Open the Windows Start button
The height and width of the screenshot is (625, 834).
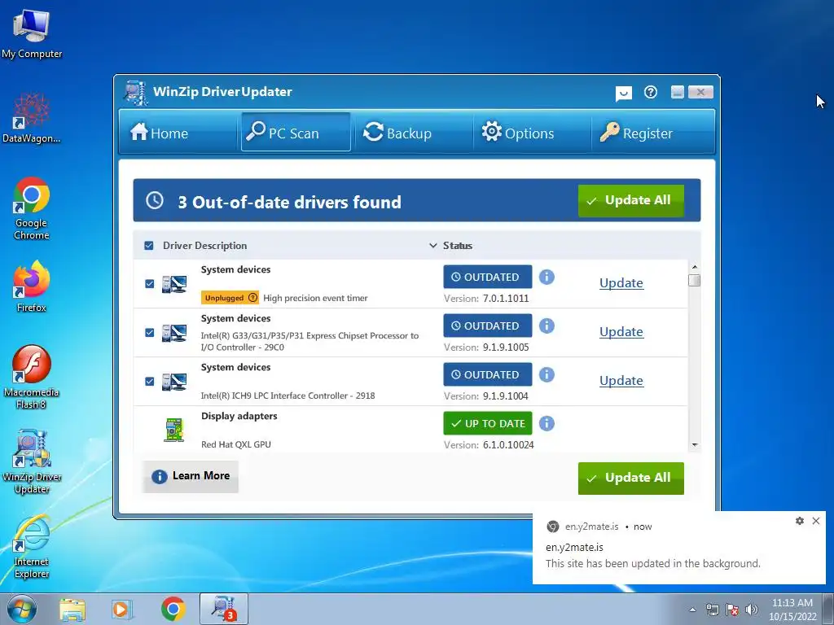pos(22,609)
